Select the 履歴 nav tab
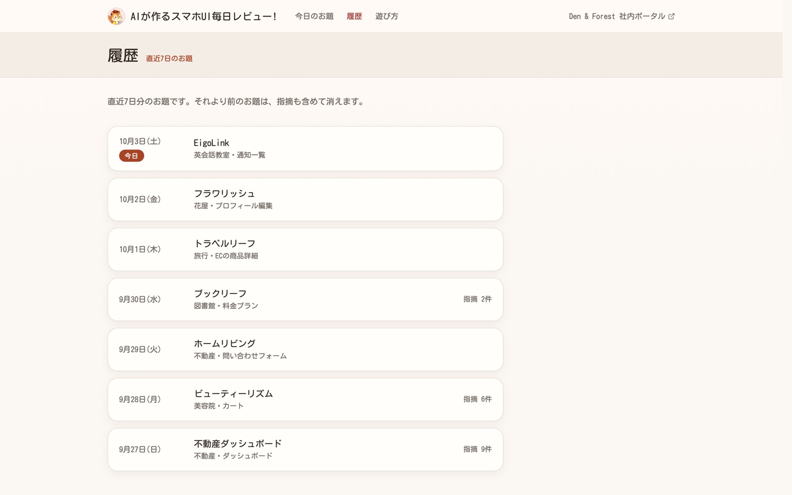 (x=354, y=16)
